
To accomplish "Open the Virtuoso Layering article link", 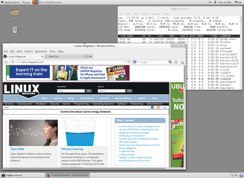I will (72, 149).
